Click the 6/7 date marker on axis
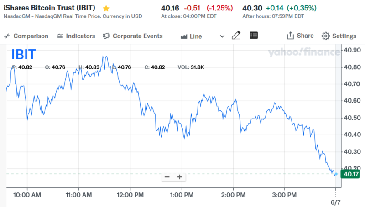 (335, 202)
